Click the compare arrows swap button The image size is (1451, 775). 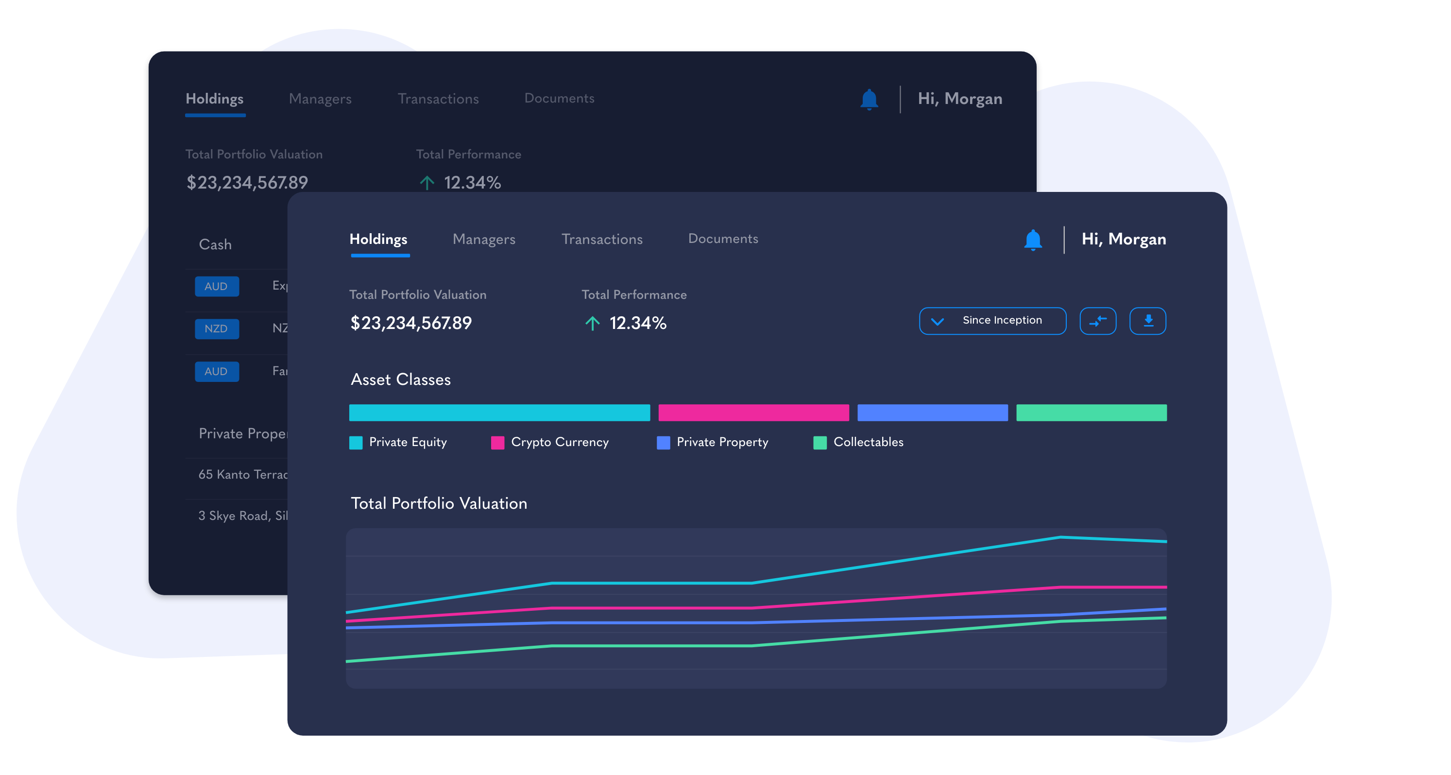point(1097,321)
